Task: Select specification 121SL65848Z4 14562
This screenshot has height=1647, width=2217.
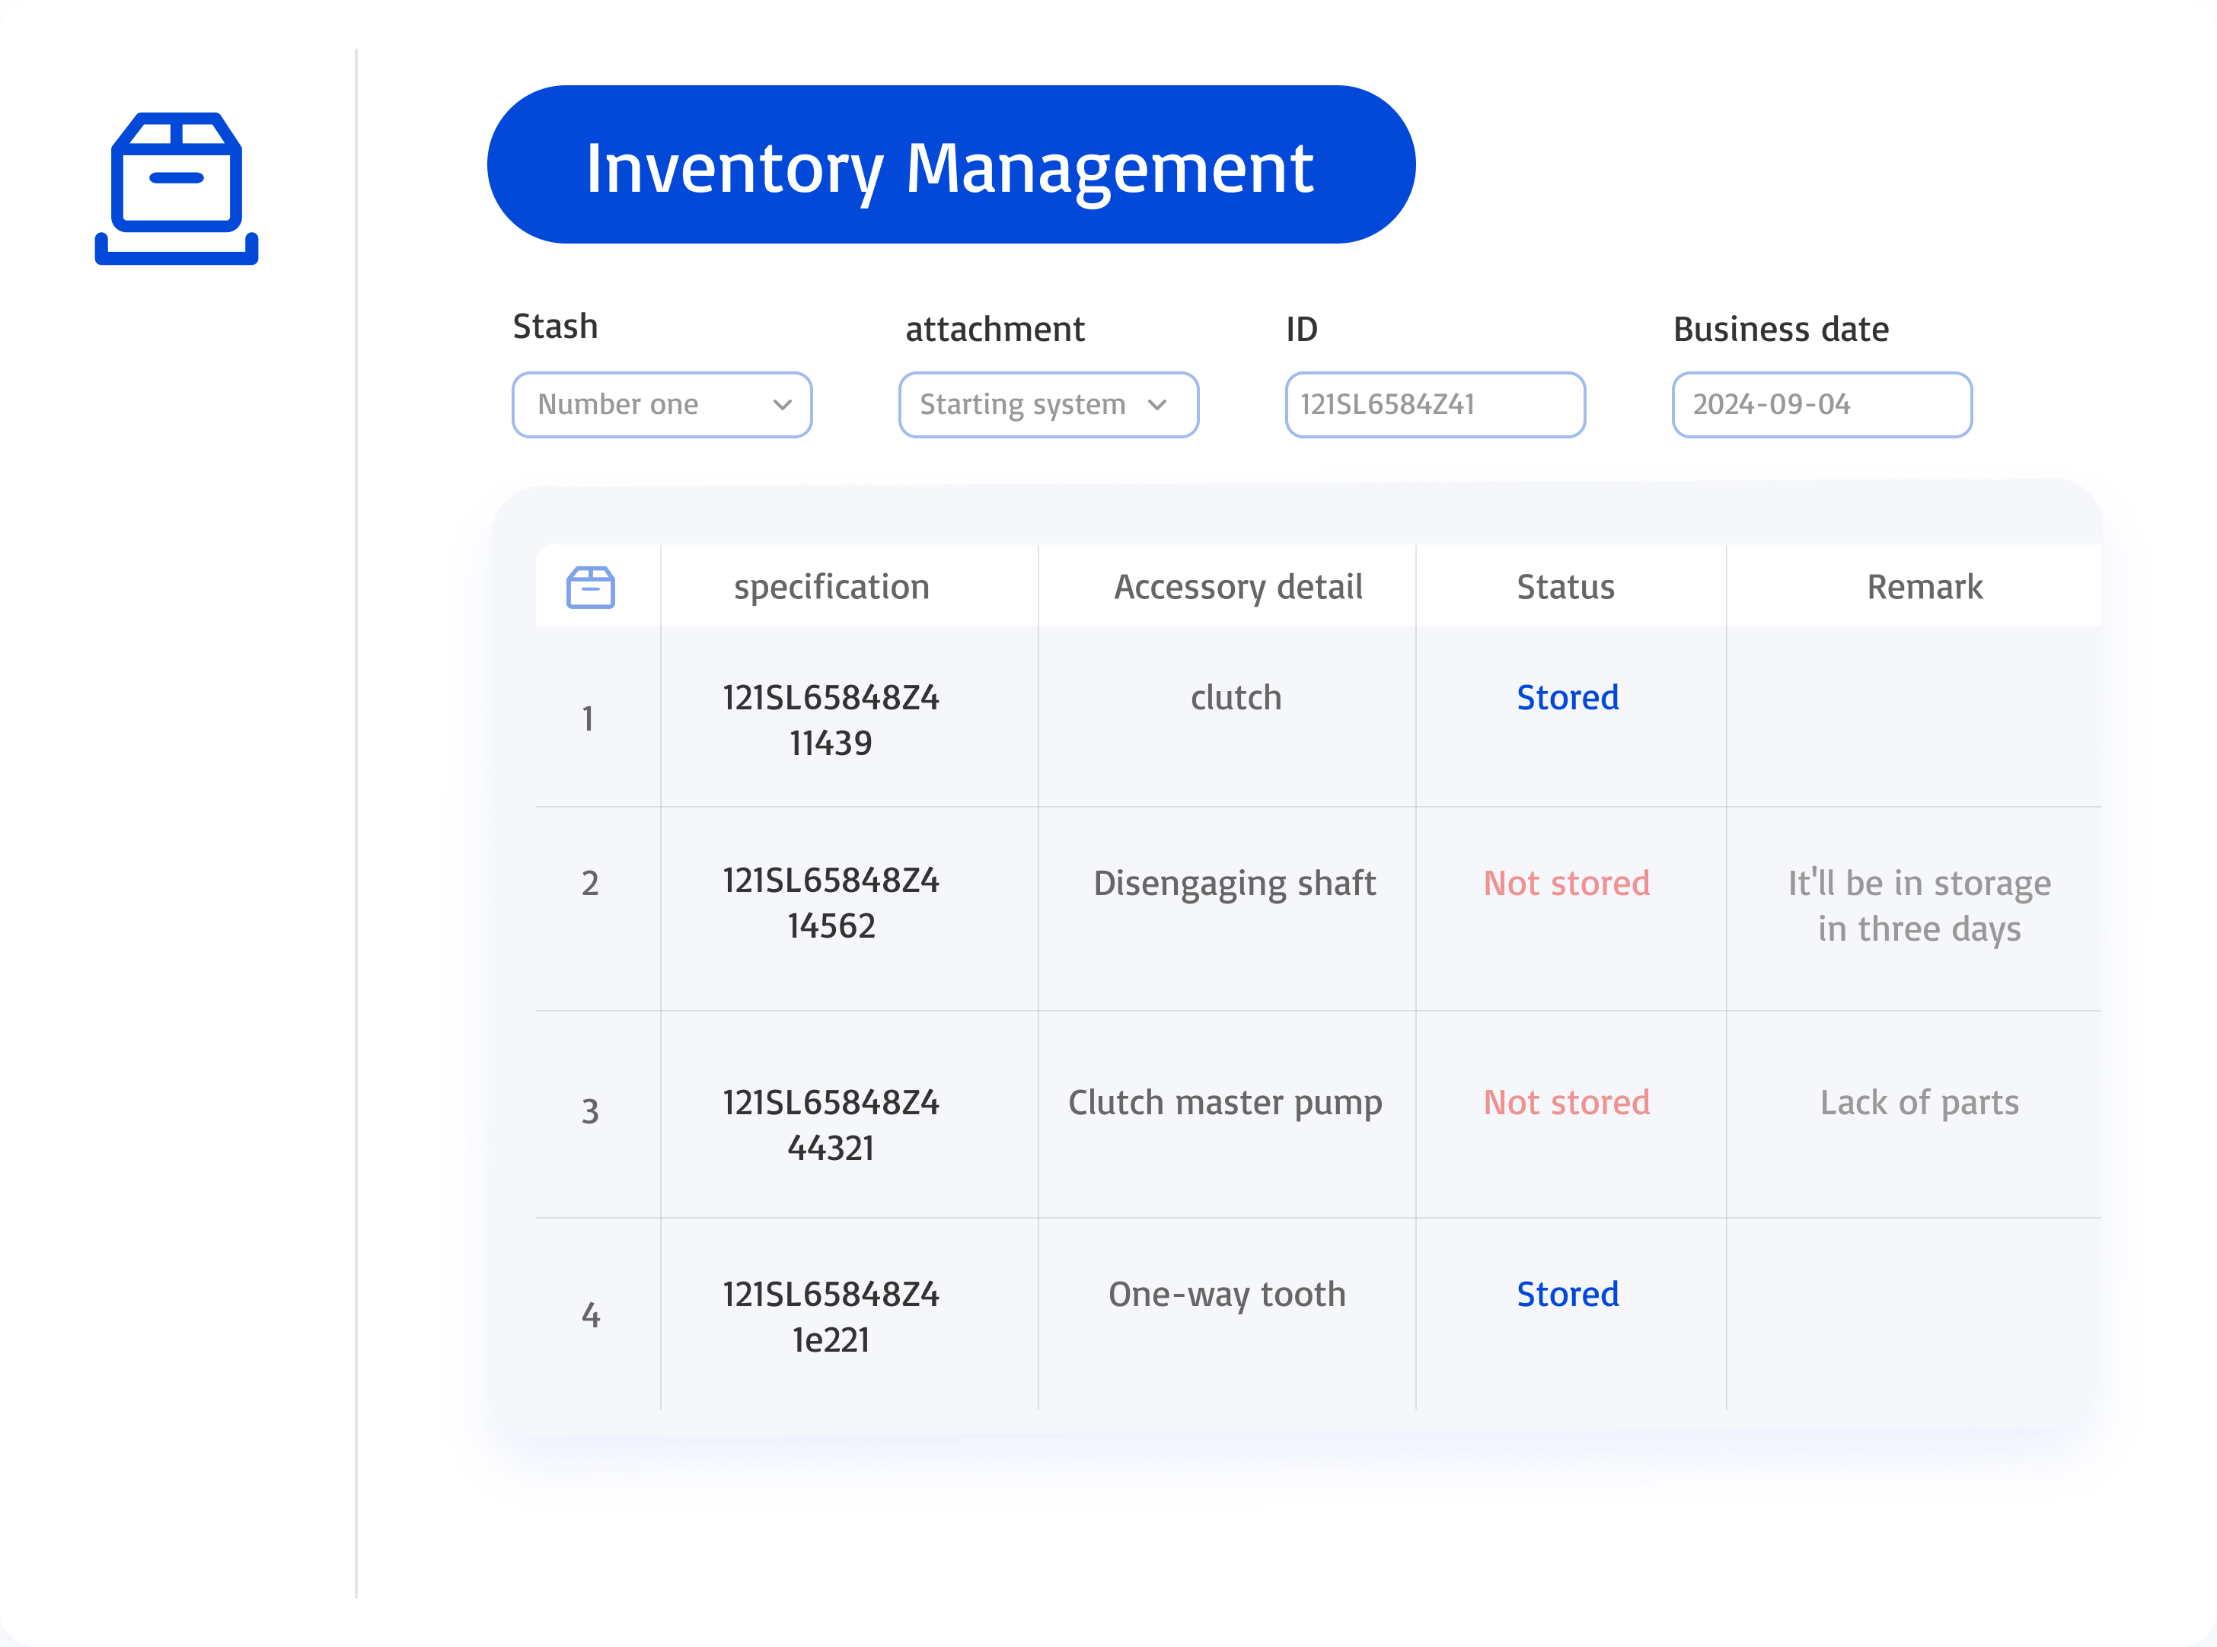Action: click(831, 903)
